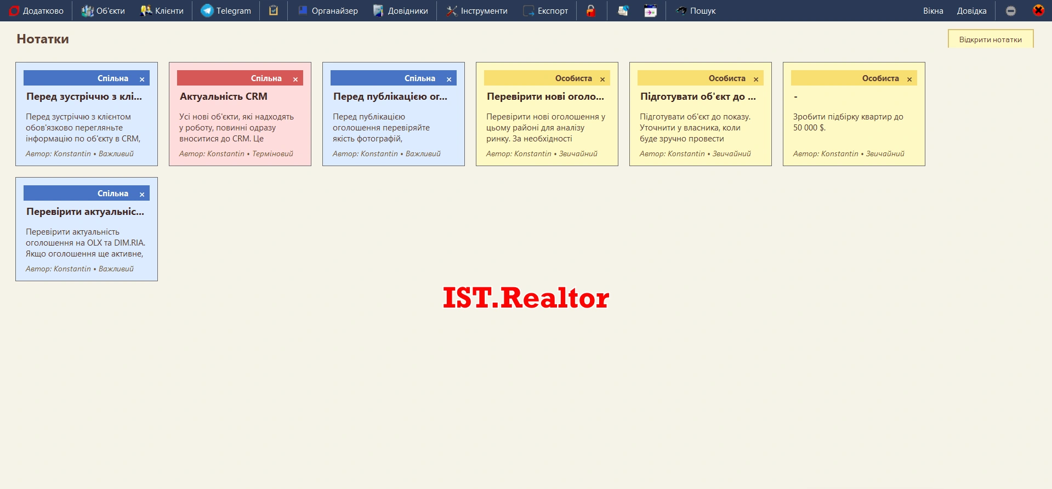Open the Вікна menu
This screenshot has height=489, width=1052.
[x=932, y=10]
